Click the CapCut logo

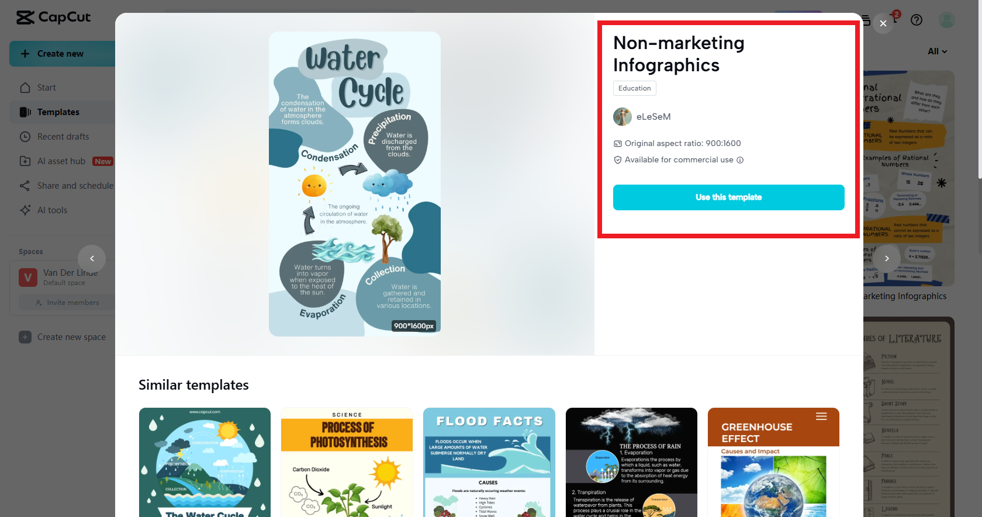click(x=53, y=18)
